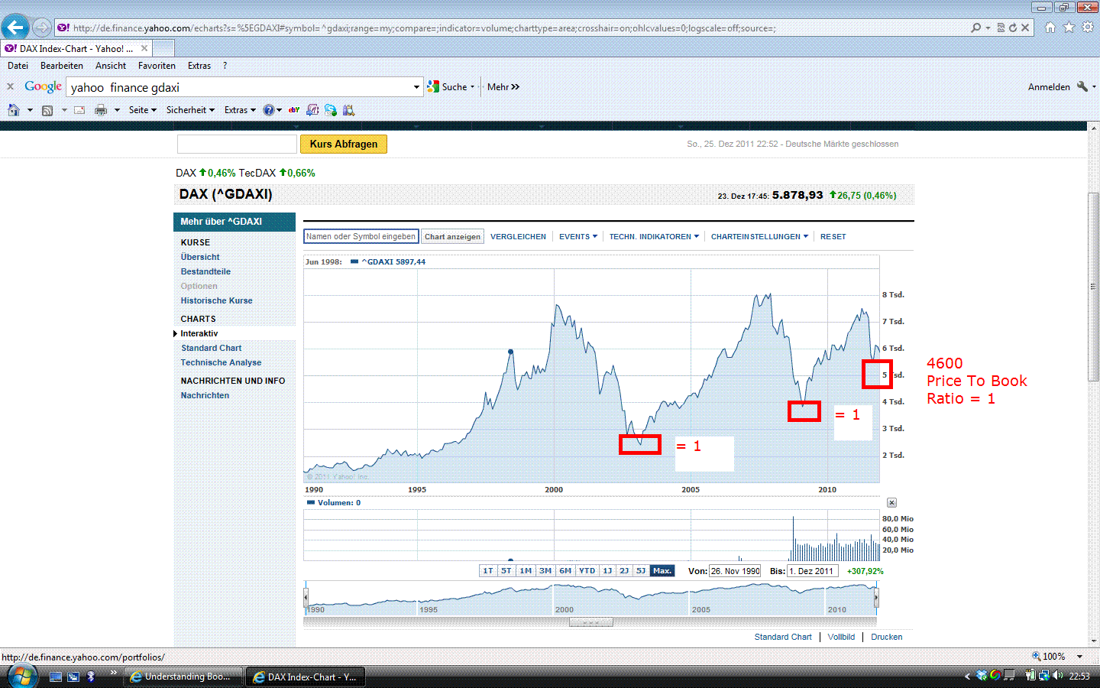Image resolution: width=1100 pixels, height=688 pixels.
Task: Open the Bearbeiten menu
Action: 62,66
